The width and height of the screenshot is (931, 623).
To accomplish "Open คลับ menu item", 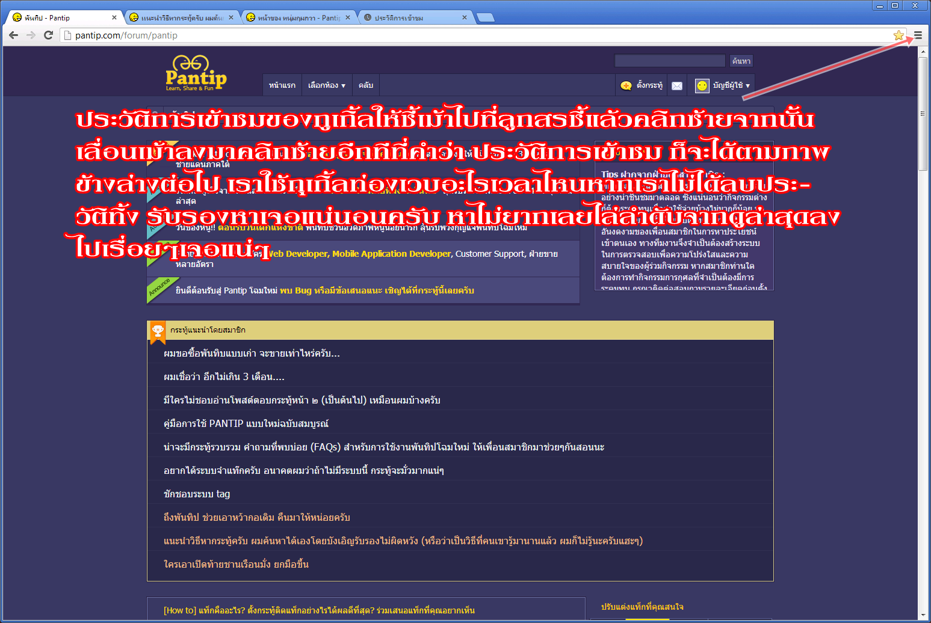I will [x=366, y=85].
